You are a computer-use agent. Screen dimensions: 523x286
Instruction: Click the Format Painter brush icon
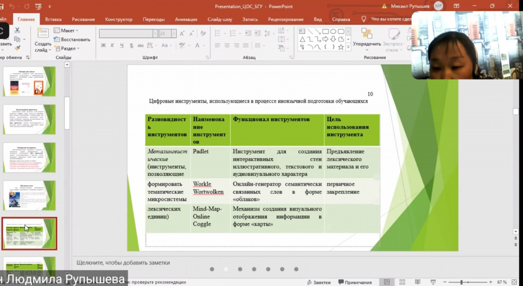coord(17,48)
